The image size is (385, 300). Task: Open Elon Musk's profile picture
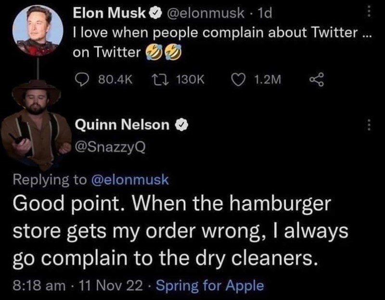click(x=36, y=31)
